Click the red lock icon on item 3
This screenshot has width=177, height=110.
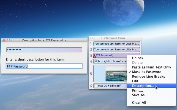pyautogui.click(x=94, y=56)
